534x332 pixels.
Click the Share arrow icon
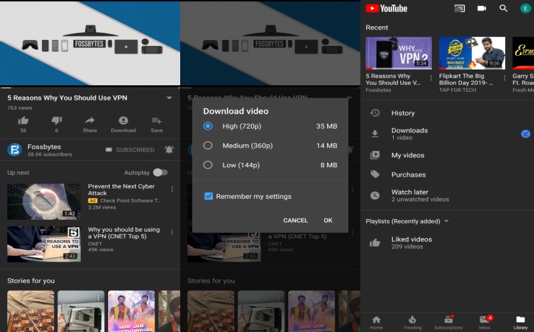coord(90,121)
